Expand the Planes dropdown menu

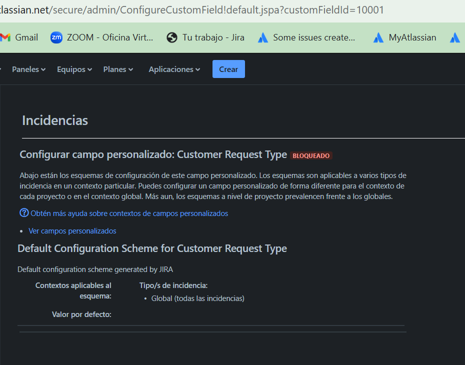click(x=118, y=69)
